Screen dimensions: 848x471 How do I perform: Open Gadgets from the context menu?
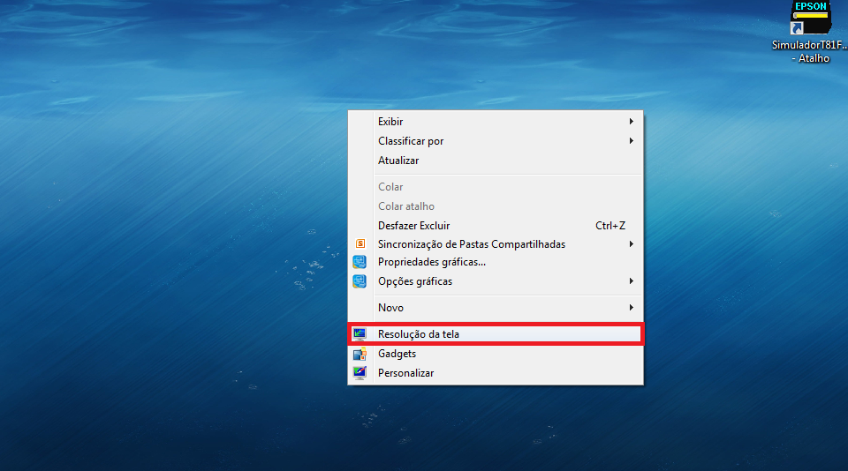(x=496, y=354)
